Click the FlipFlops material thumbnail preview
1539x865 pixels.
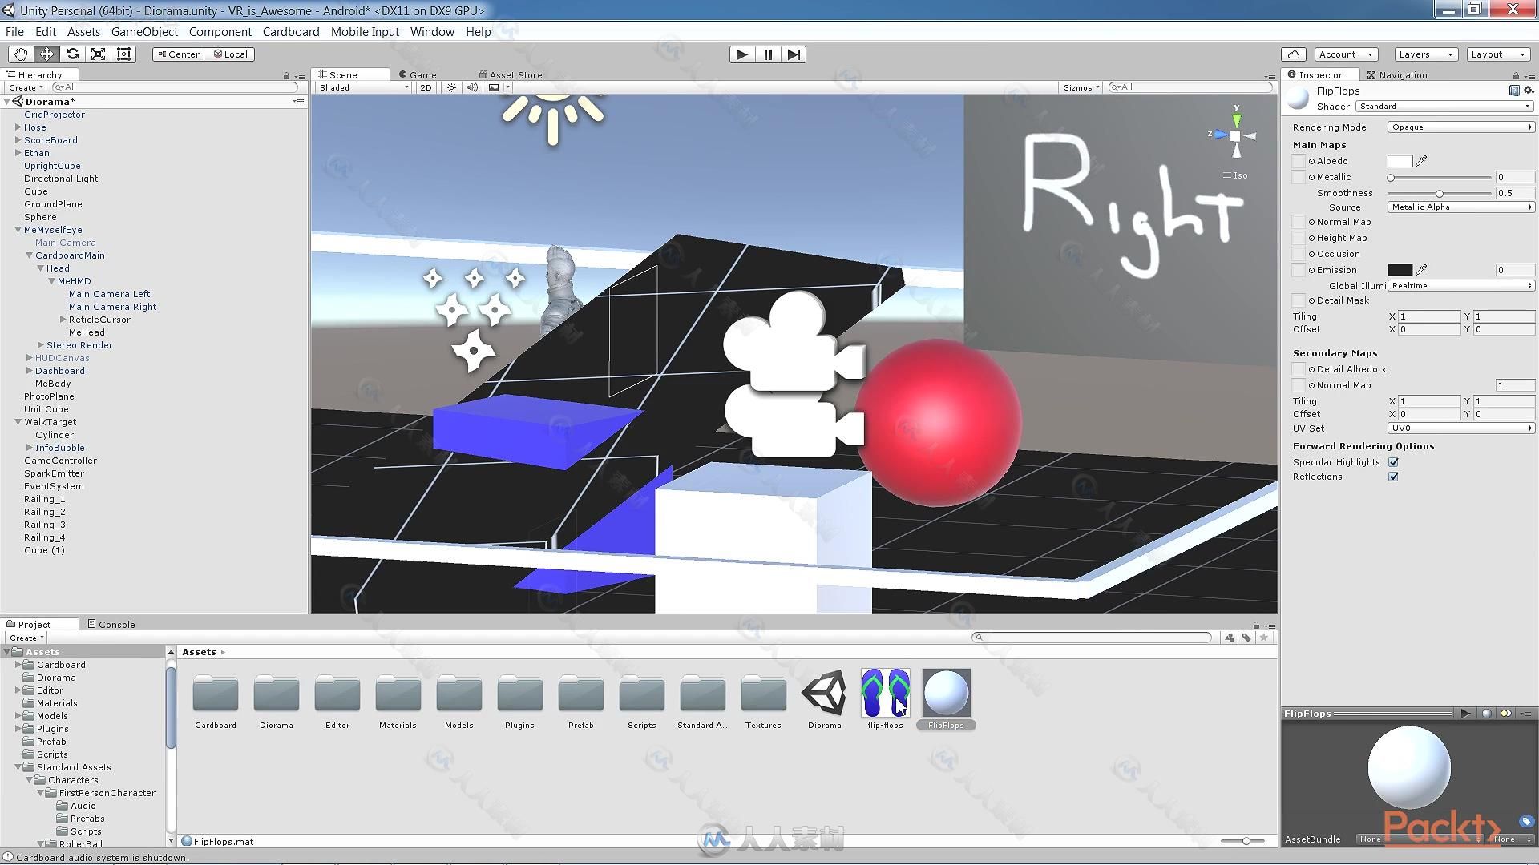point(944,693)
